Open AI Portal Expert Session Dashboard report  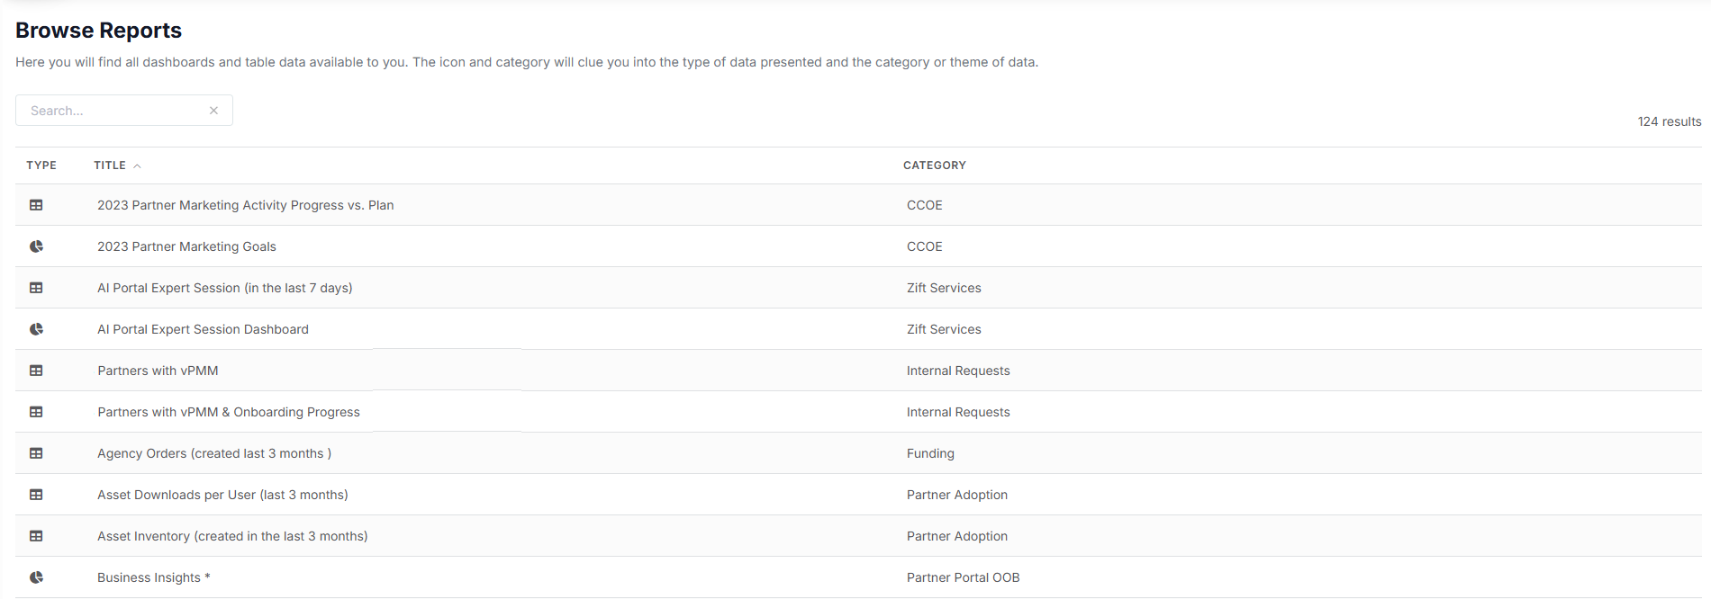click(203, 329)
